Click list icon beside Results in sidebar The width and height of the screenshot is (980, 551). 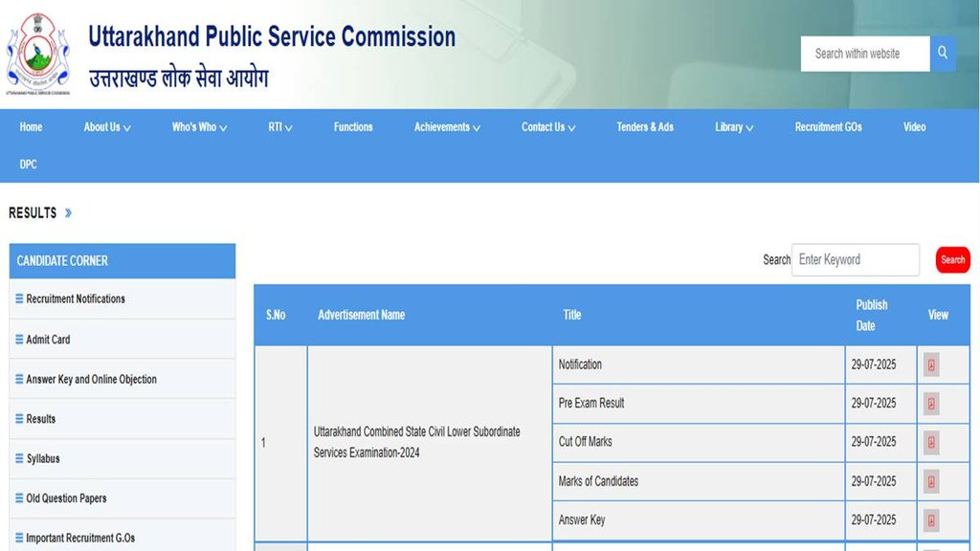(x=19, y=419)
